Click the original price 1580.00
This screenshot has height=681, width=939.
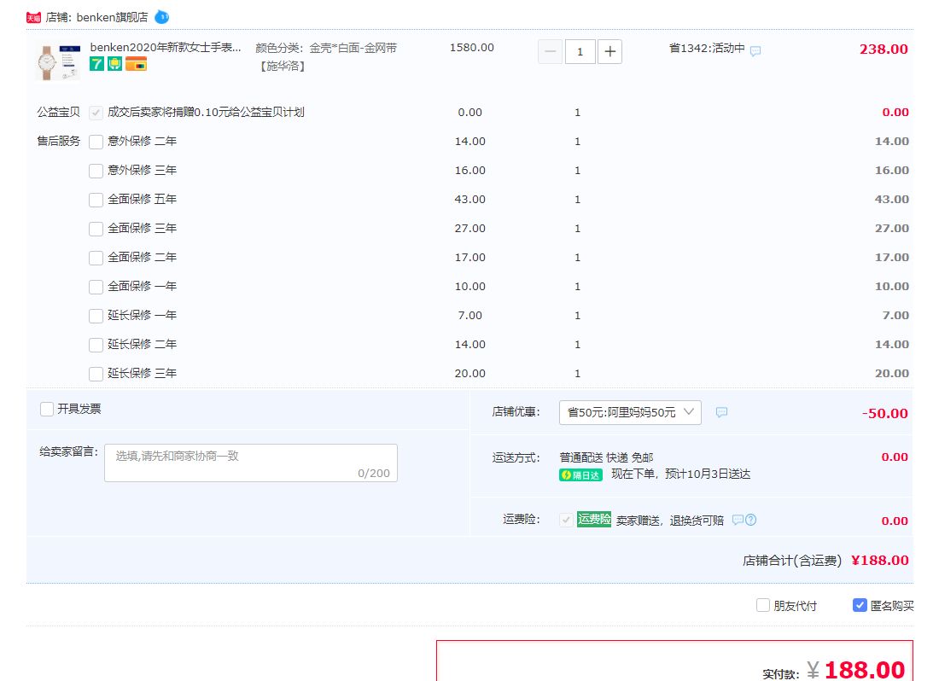point(472,47)
